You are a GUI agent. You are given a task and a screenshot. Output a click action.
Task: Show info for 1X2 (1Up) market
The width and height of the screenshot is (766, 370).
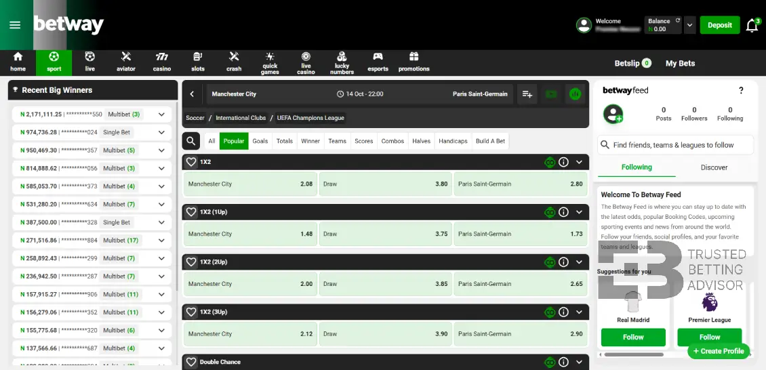click(x=563, y=212)
